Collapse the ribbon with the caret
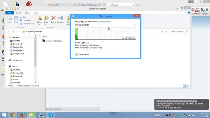The height and width of the screenshot is (118, 210). tap(185, 12)
